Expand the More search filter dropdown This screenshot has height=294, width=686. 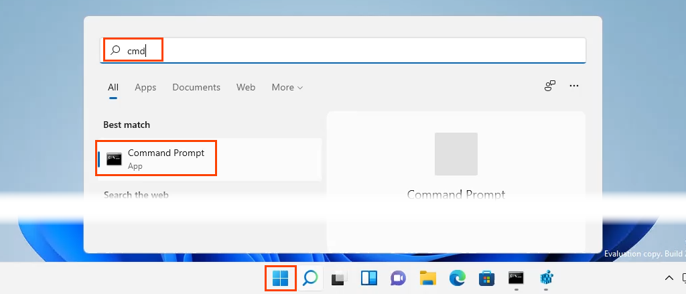pyautogui.click(x=287, y=88)
